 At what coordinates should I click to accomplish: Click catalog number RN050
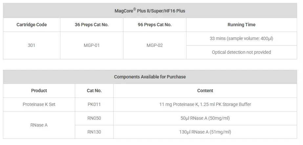click(94, 118)
